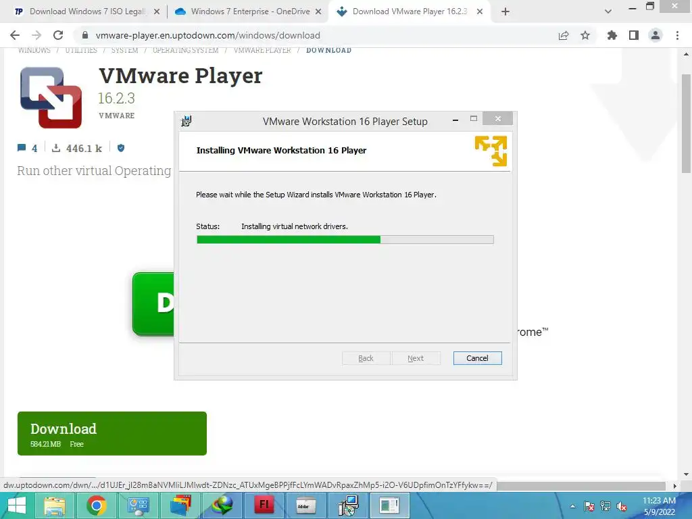Open Adobe Flash taskbar icon
Image resolution: width=692 pixels, height=519 pixels.
(264, 505)
